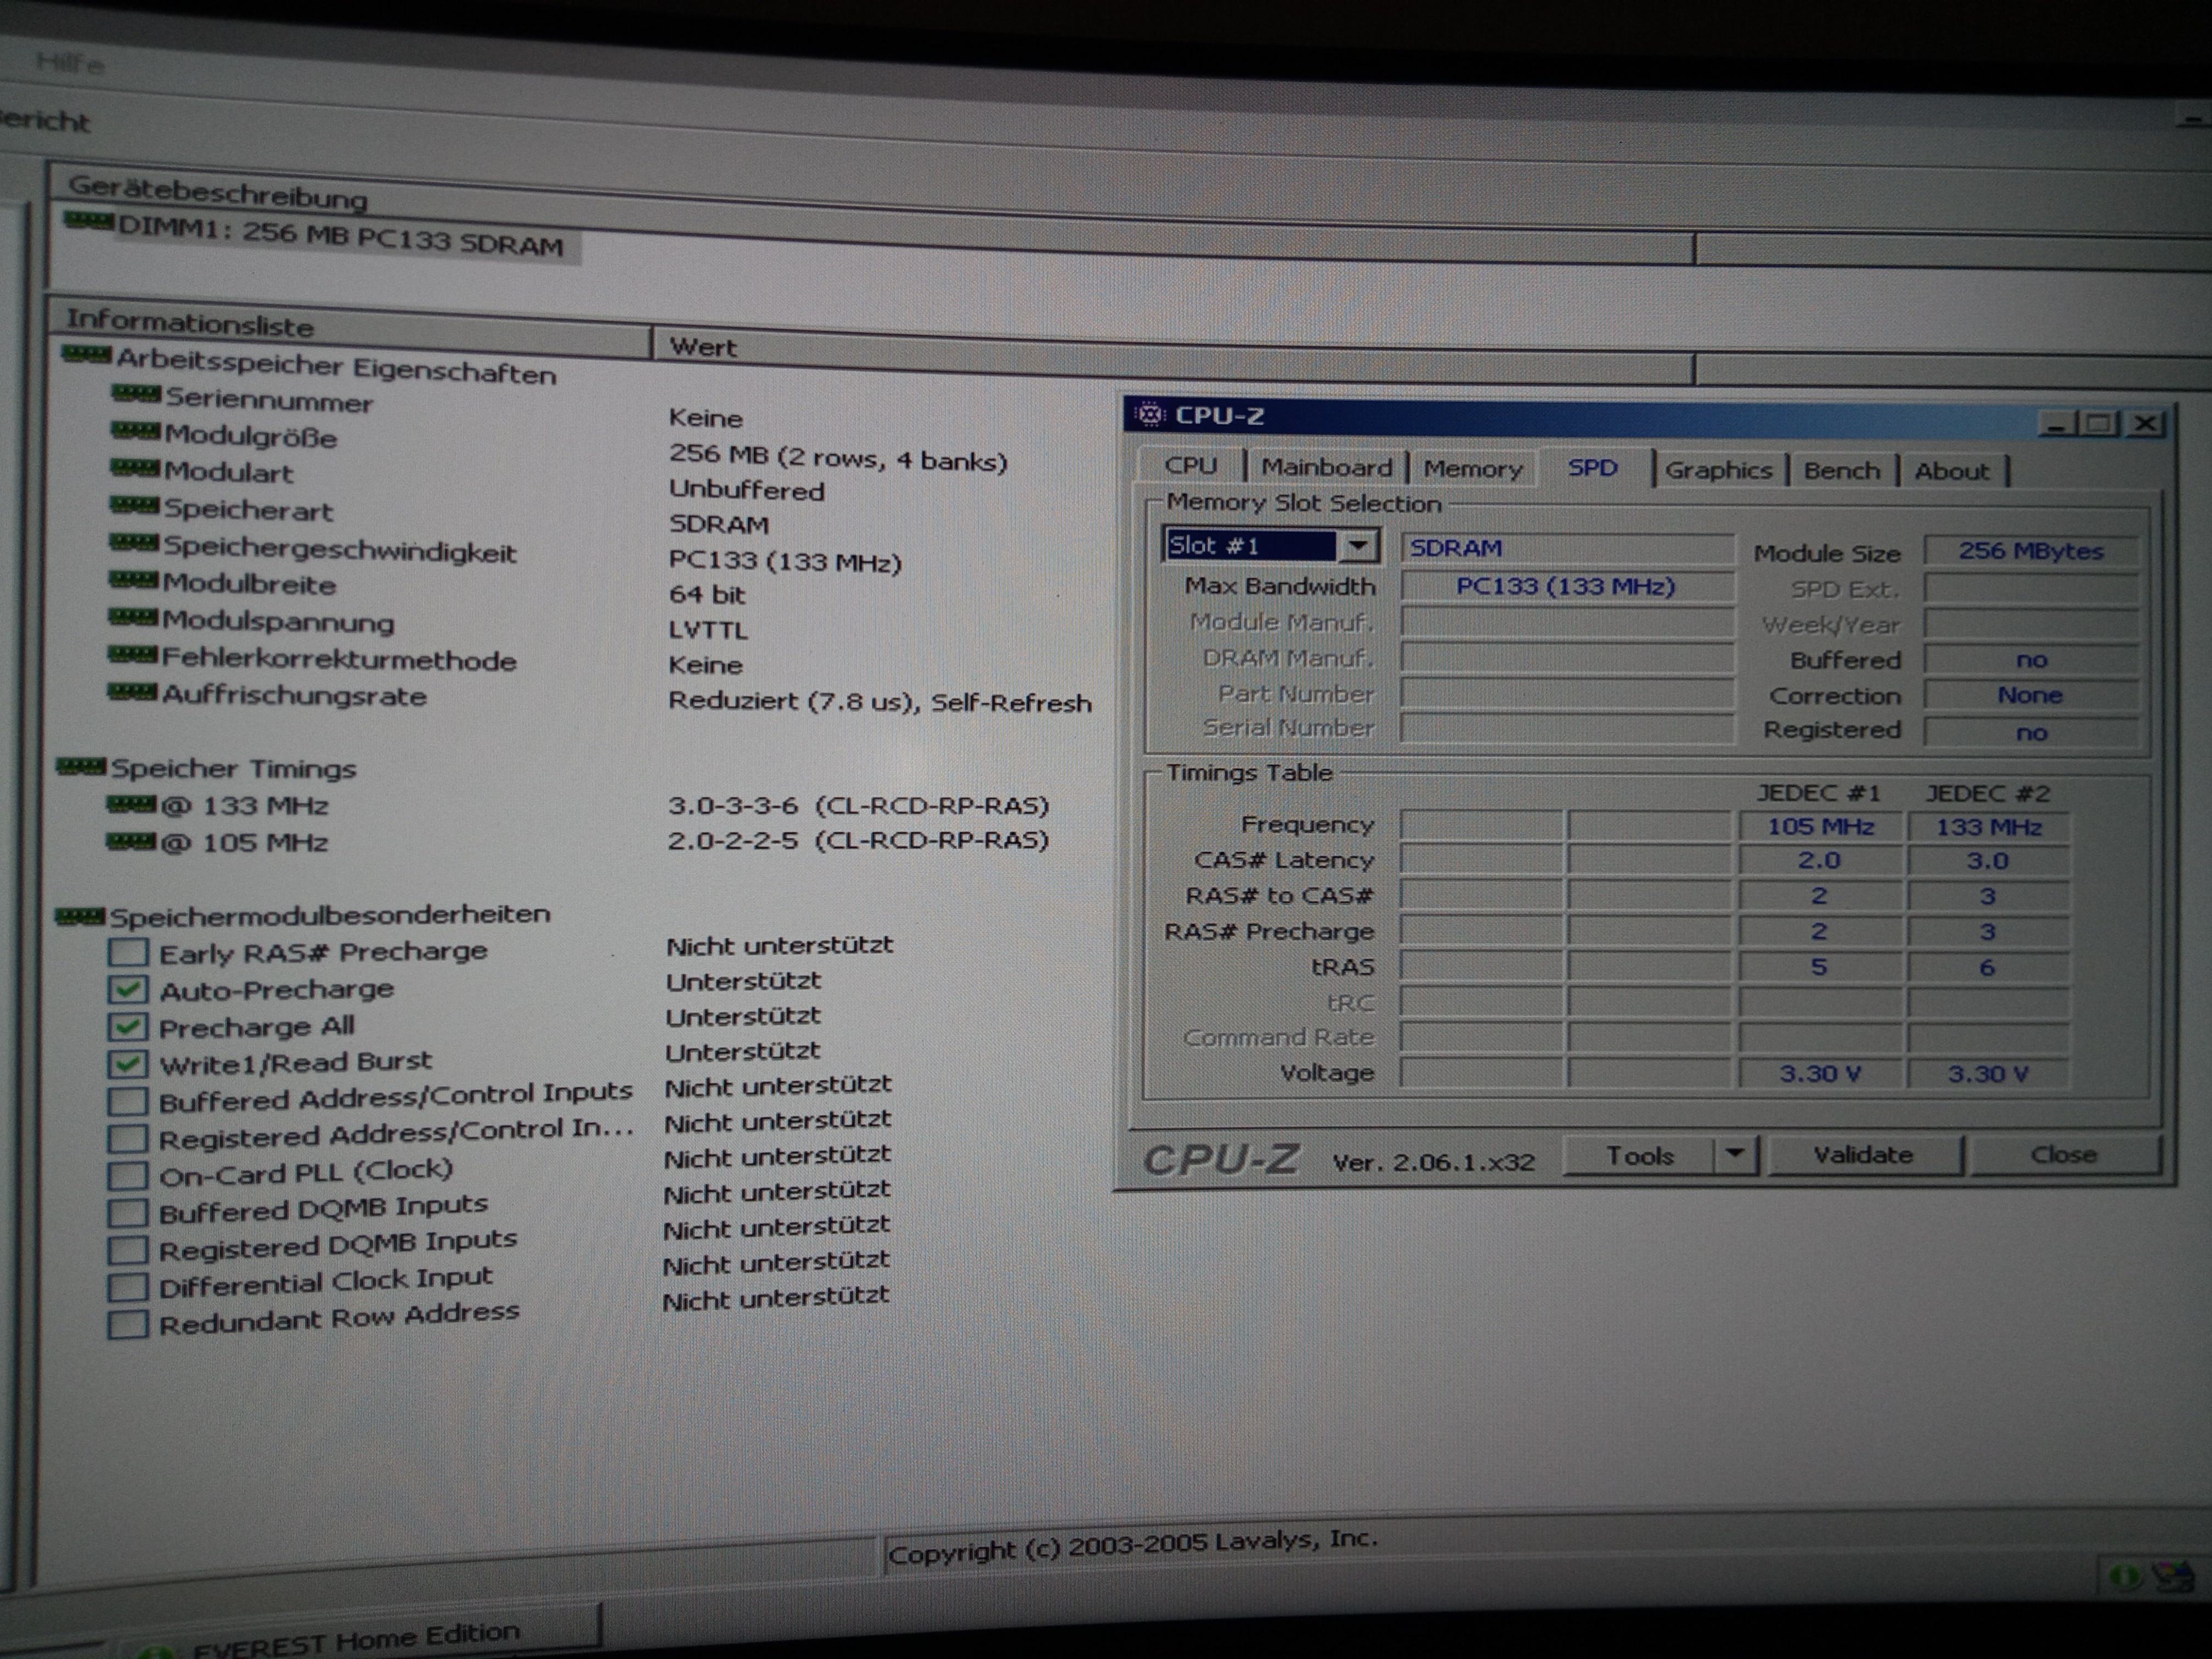Select the SPD tab
The width and height of the screenshot is (2212, 1659).
[1592, 467]
